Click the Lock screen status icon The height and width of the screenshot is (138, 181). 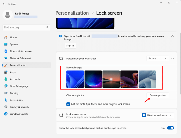(x=61, y=115)
